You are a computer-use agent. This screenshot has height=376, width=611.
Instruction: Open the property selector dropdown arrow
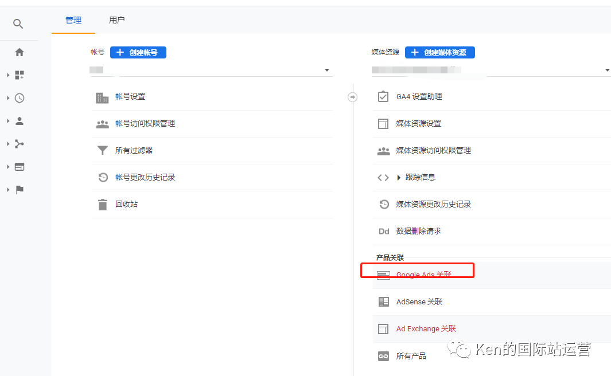click(607, 70)
